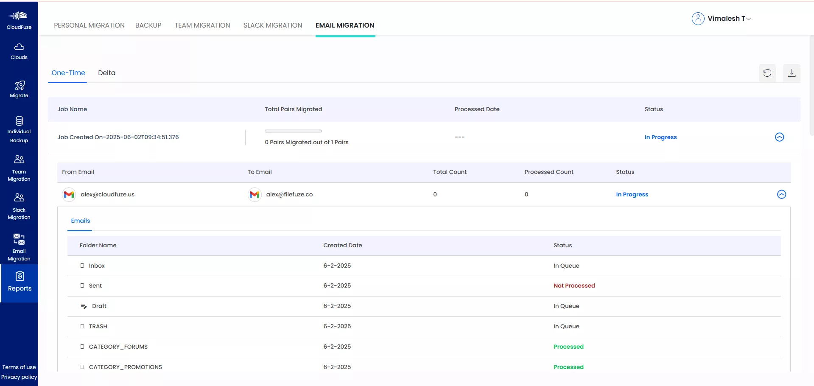Select the Email Migration top tab
The width and height of the screenshot is (814, 386).
click(345, 25)
